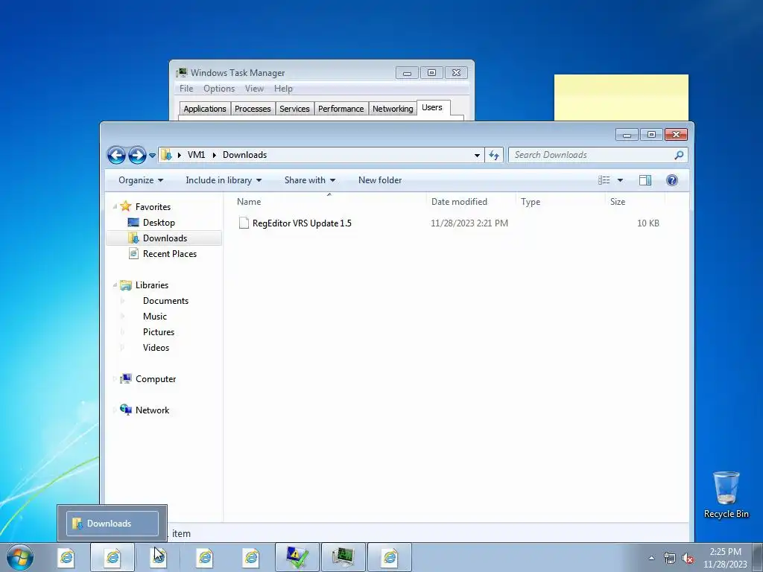The image size is (763, 572).
Task: Click the folder icon in the address bar
Action: pos(166,155)
